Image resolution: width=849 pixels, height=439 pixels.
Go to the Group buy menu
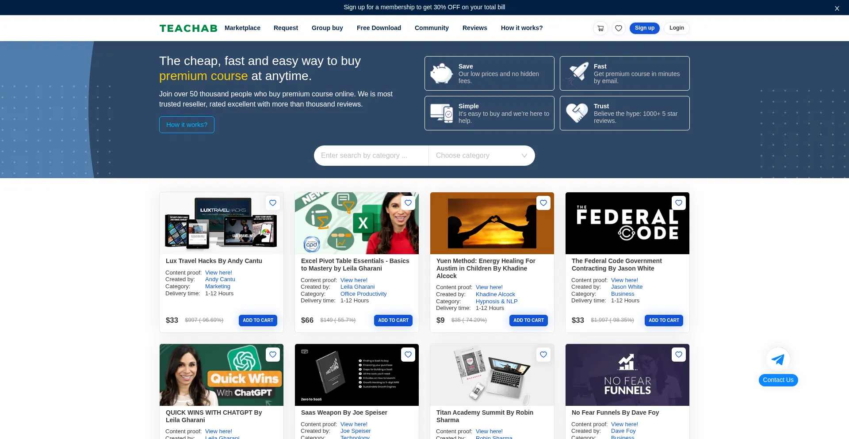coord(327,28)
